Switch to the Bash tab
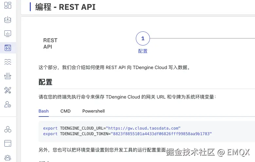 coord(44,111)
